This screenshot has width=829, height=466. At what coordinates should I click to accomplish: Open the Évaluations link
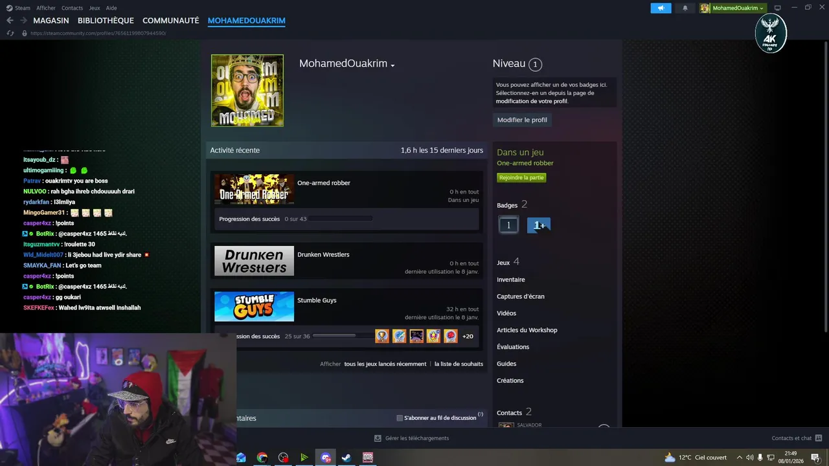click(513, 347)
